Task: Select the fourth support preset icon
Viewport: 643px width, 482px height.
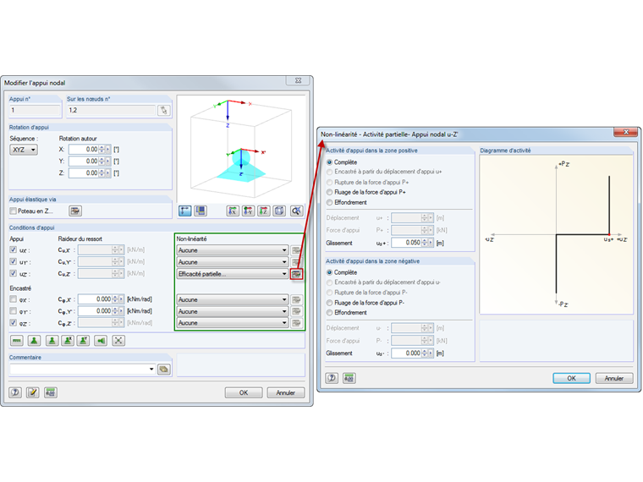Action: point(68,341)
